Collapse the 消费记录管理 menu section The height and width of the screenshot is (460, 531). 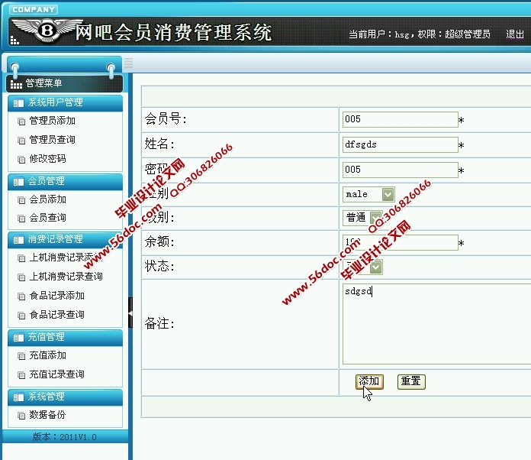(x=65, y=240)
